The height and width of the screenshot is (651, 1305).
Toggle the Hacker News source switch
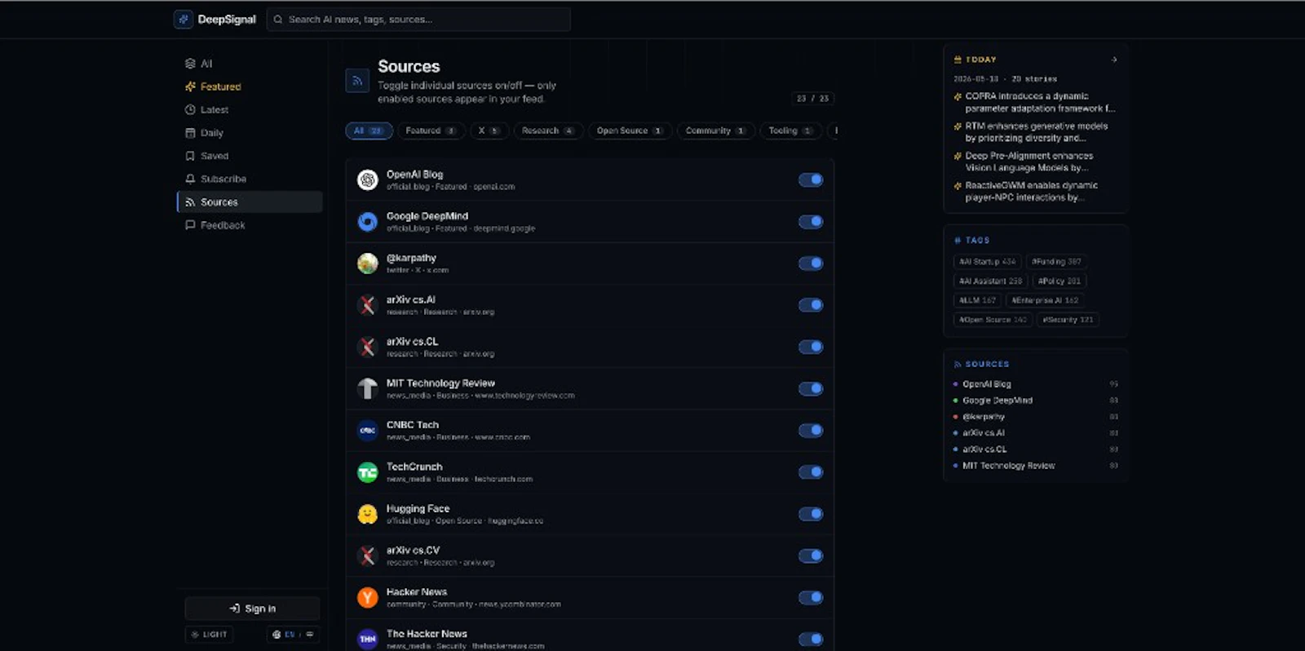tap(811, 598)
